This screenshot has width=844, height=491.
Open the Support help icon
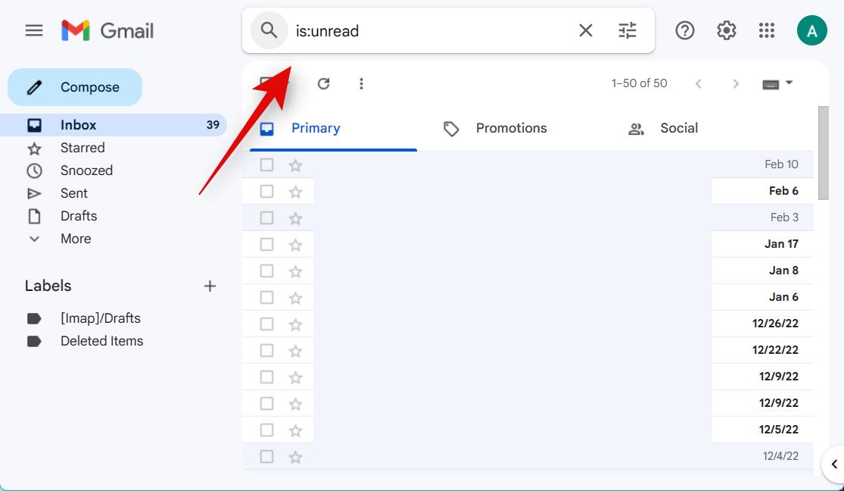tap(685, 30)
